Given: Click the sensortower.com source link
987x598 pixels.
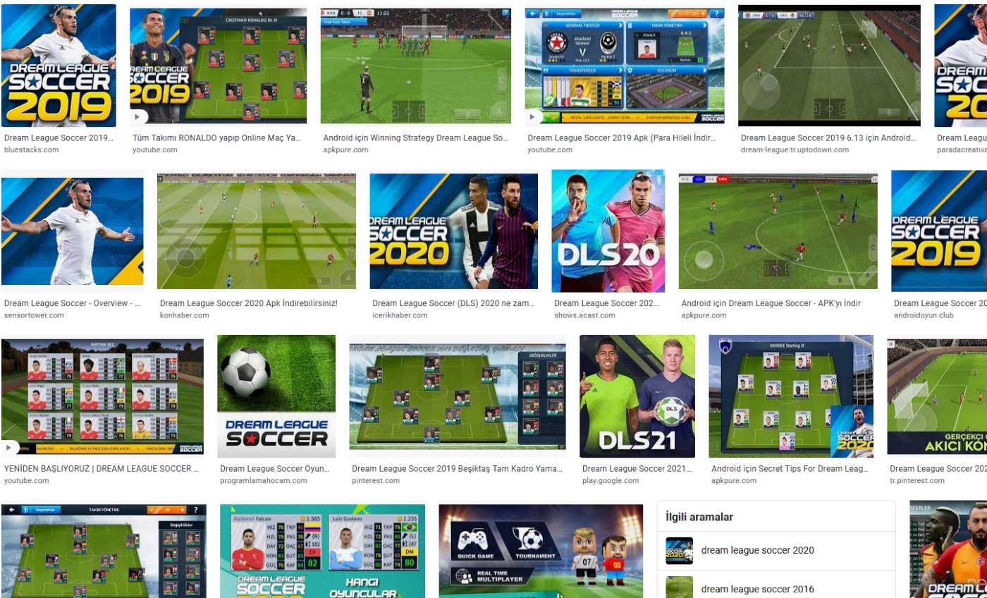Looking at the screenshot, I should [x=34, y=315].
